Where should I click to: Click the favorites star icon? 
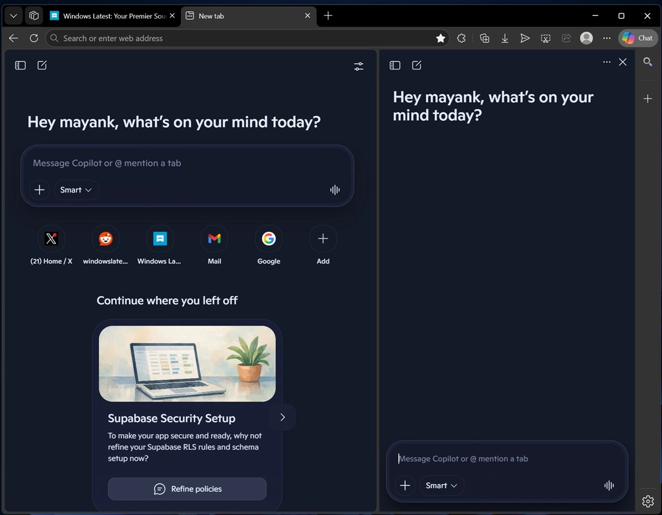(x=440, y=39)
